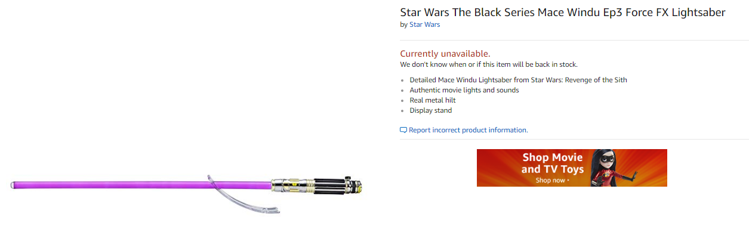Click Shop now on the toys banner
Screen dimensions: 749x232
(x=552, y=180)
